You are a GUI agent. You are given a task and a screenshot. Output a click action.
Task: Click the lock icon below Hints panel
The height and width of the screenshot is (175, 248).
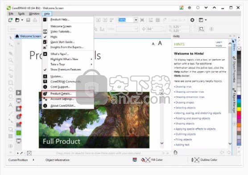(x=175, y=152)
